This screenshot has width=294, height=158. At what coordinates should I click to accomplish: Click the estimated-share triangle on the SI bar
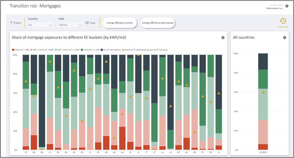pyautogui.click(x=219, y=93)
